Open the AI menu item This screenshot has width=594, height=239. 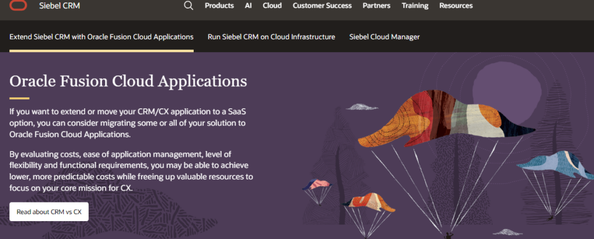(x=248, y=6)
